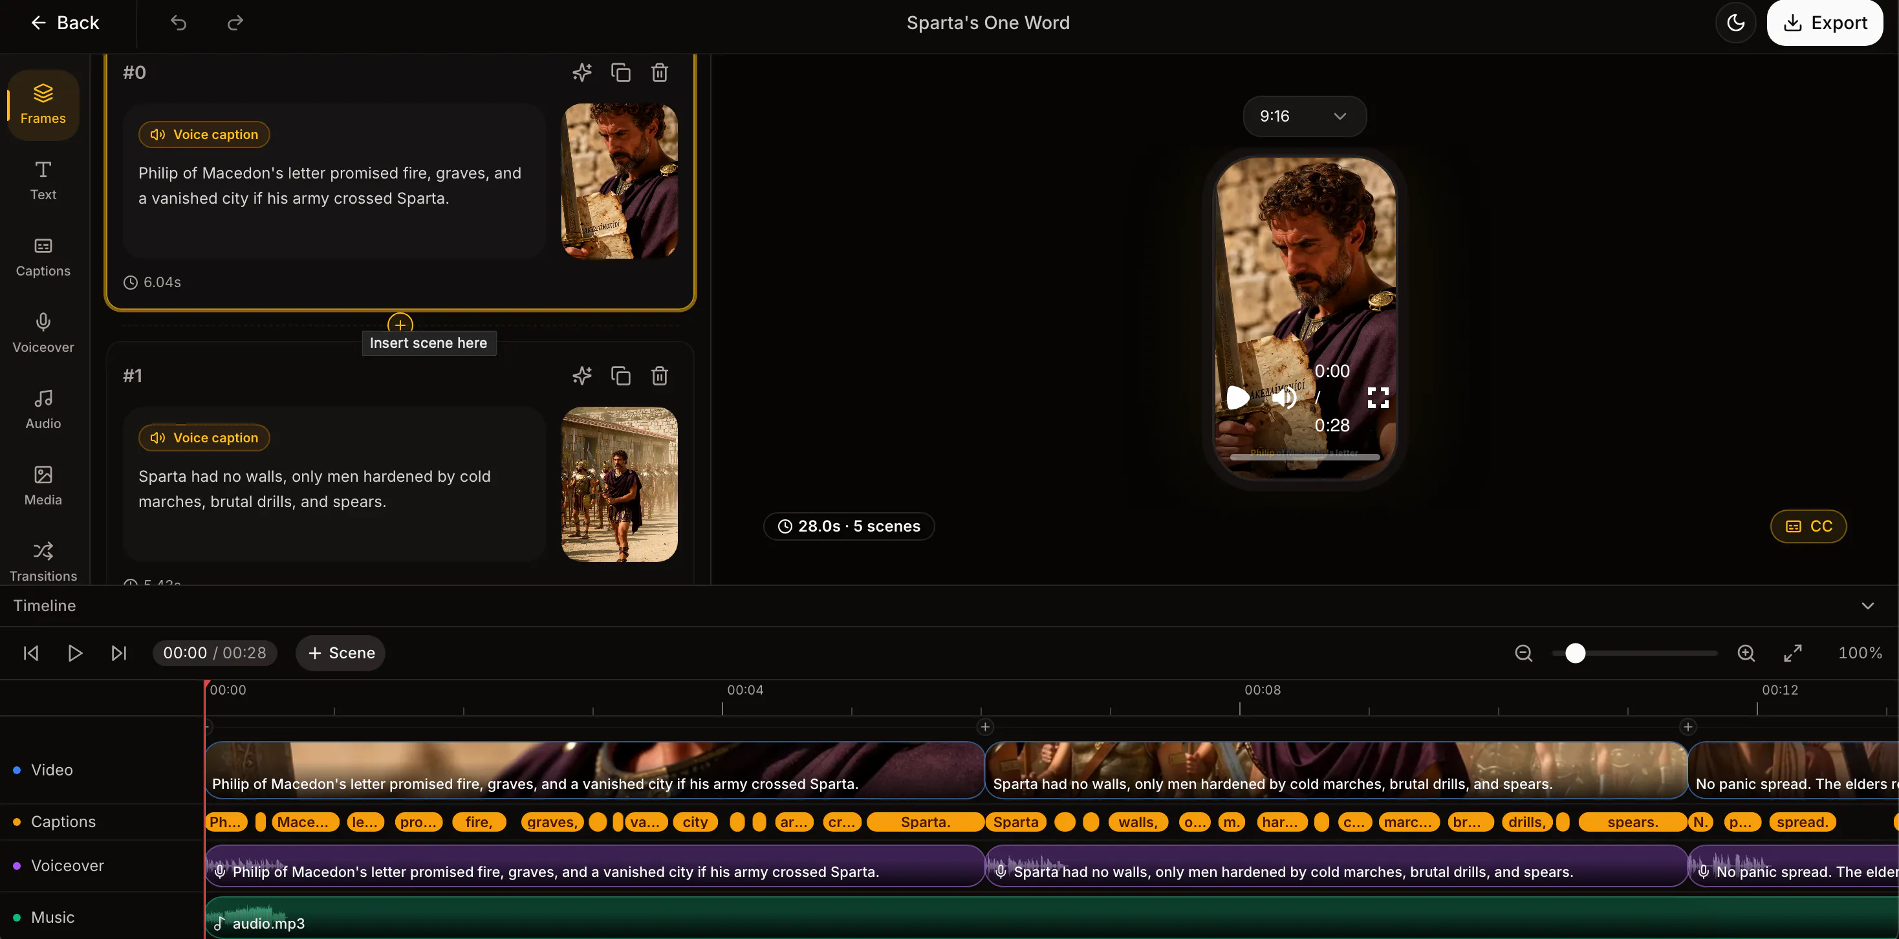This screenshot has width=1899, height=939.
Task: Click Voice caption badge in scene #0
Action: [x=204, y=134]
